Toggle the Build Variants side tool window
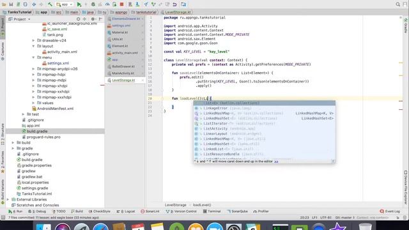 click(x=3, y=192)
